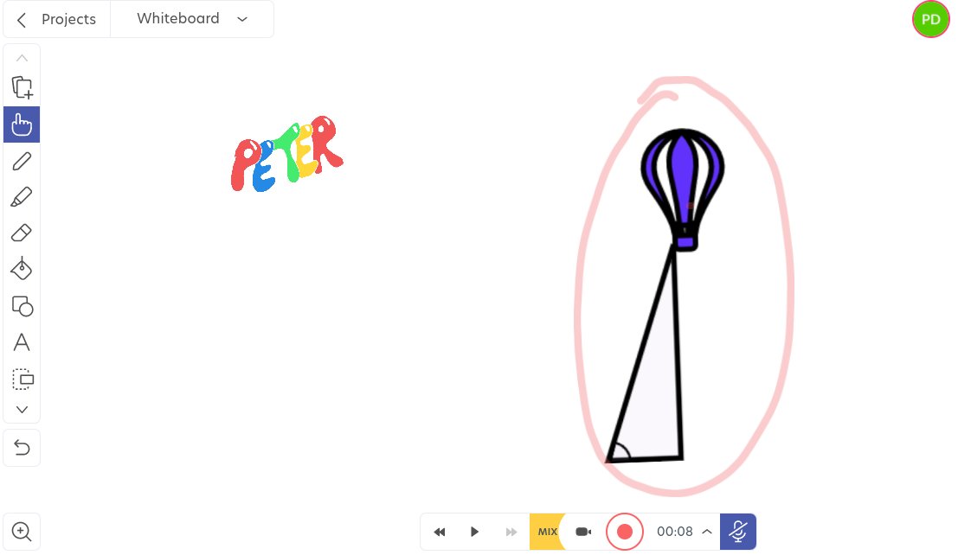The image size is (958, 555).
Task: Toggle the webcam recording icon
Action: pos(583,532)
